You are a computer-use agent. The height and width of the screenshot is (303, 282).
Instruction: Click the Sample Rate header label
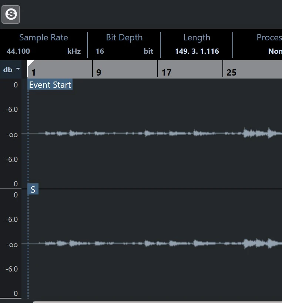pos(43,37)
